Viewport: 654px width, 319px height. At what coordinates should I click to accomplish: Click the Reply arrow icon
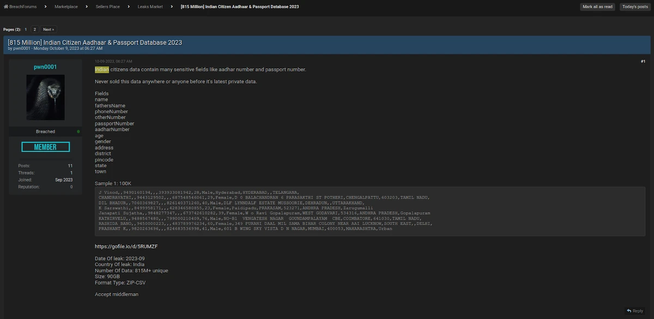pos(629,311)
